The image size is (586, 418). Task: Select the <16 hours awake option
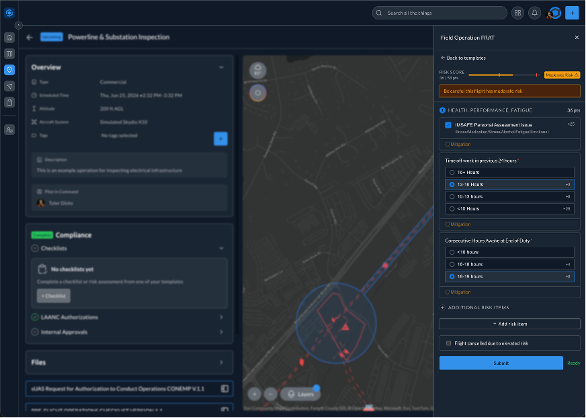click(509, 253)
